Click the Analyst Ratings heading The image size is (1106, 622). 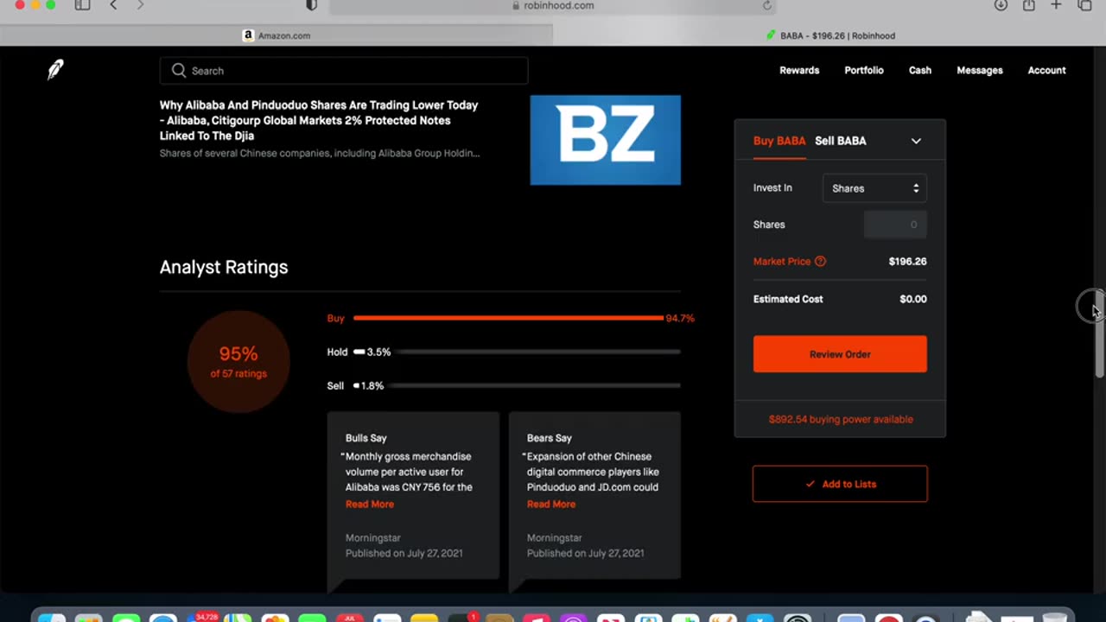click(224, 267)
